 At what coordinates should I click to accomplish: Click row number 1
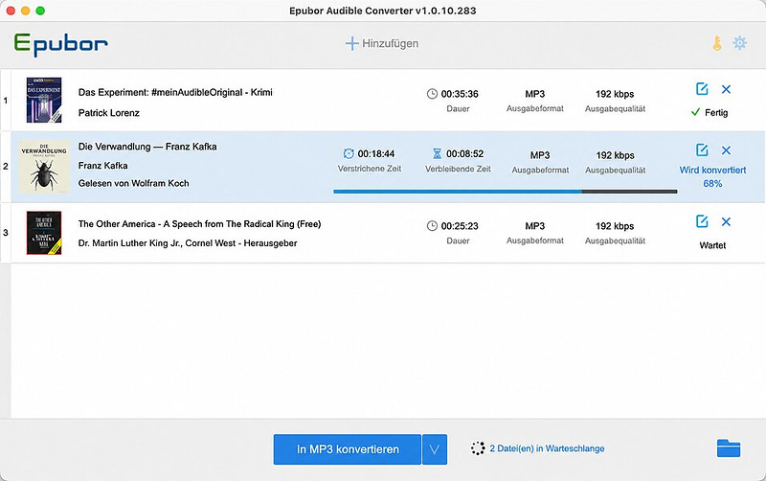point(6,101)
